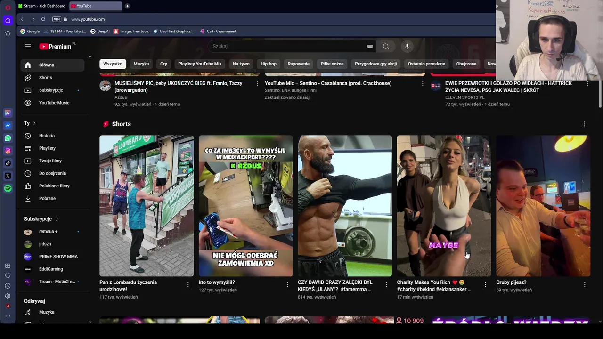
Task: Select the 'Na żywo' filter chip
Action: 241,64
